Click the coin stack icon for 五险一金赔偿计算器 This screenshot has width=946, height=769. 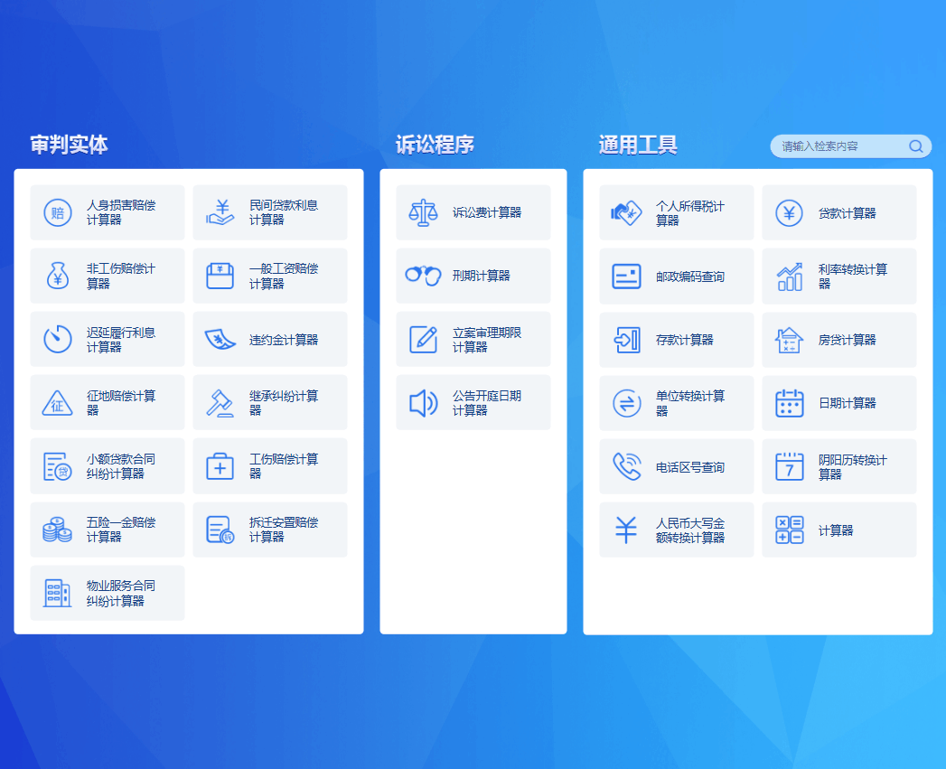pyautogui.click(x=58, y=530)
